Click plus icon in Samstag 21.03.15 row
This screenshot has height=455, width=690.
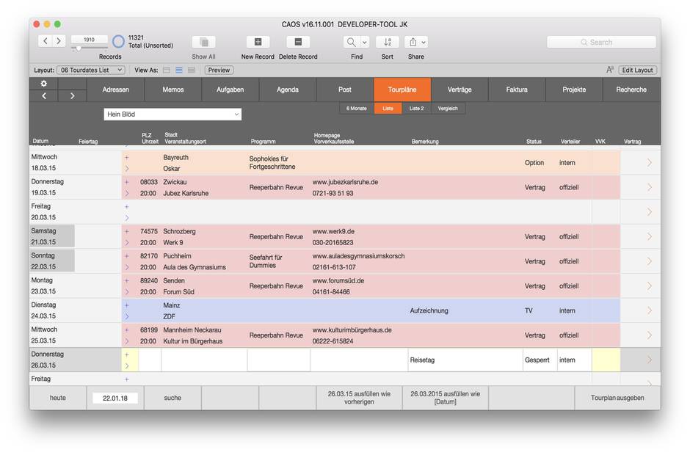[127, 231]
